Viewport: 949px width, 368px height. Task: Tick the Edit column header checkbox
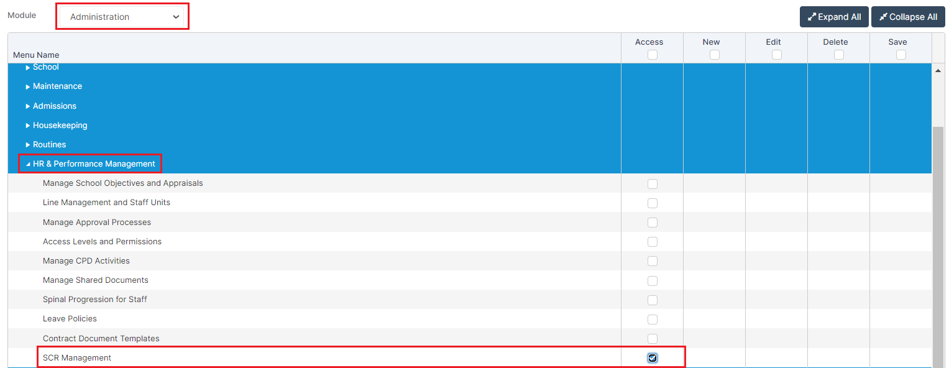pos(776,55)
